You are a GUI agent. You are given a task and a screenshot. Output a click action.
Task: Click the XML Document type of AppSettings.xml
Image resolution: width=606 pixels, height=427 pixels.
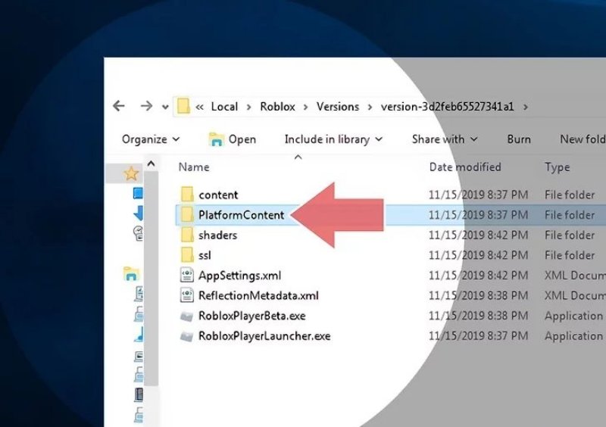click(x=575, y=275)
